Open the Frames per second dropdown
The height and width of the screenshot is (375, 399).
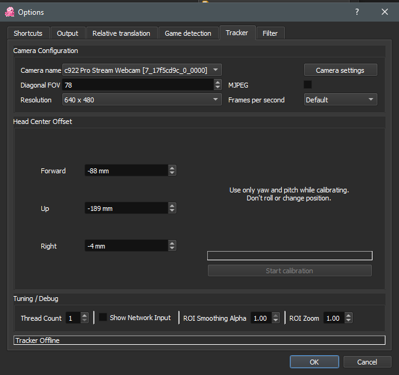pyautogui.click(x=340, y=100)
